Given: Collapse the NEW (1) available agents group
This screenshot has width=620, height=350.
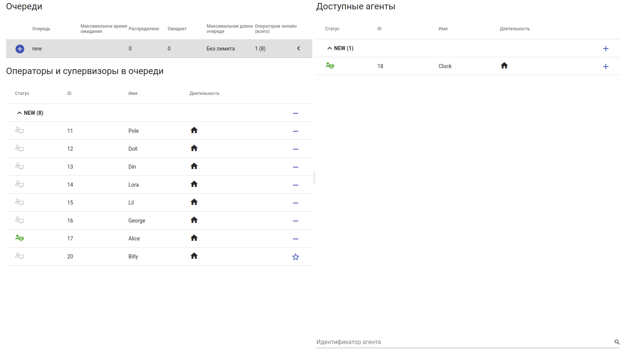Looking at the screenshot, I should [329, 48].
